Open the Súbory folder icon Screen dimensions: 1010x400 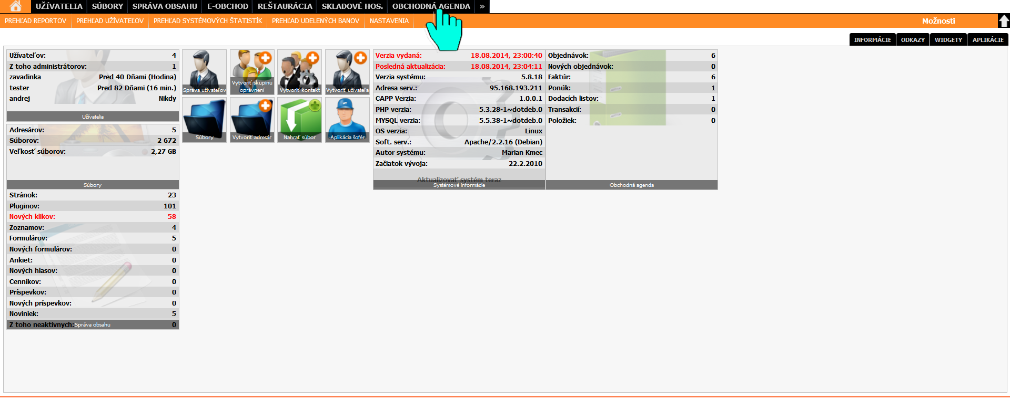(x=204, y=120)
